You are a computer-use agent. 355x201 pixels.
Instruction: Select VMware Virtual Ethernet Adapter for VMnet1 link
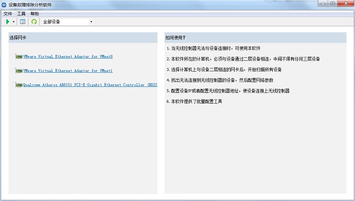click(x=68, y=71)
